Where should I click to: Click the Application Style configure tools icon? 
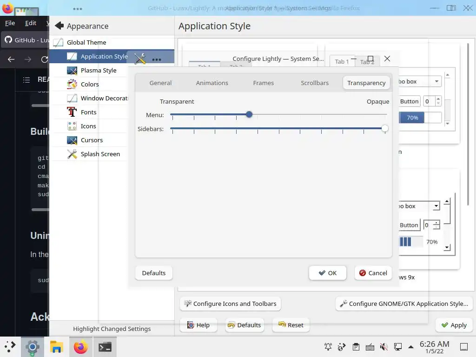pyautogui.click(x=140, y=58)
